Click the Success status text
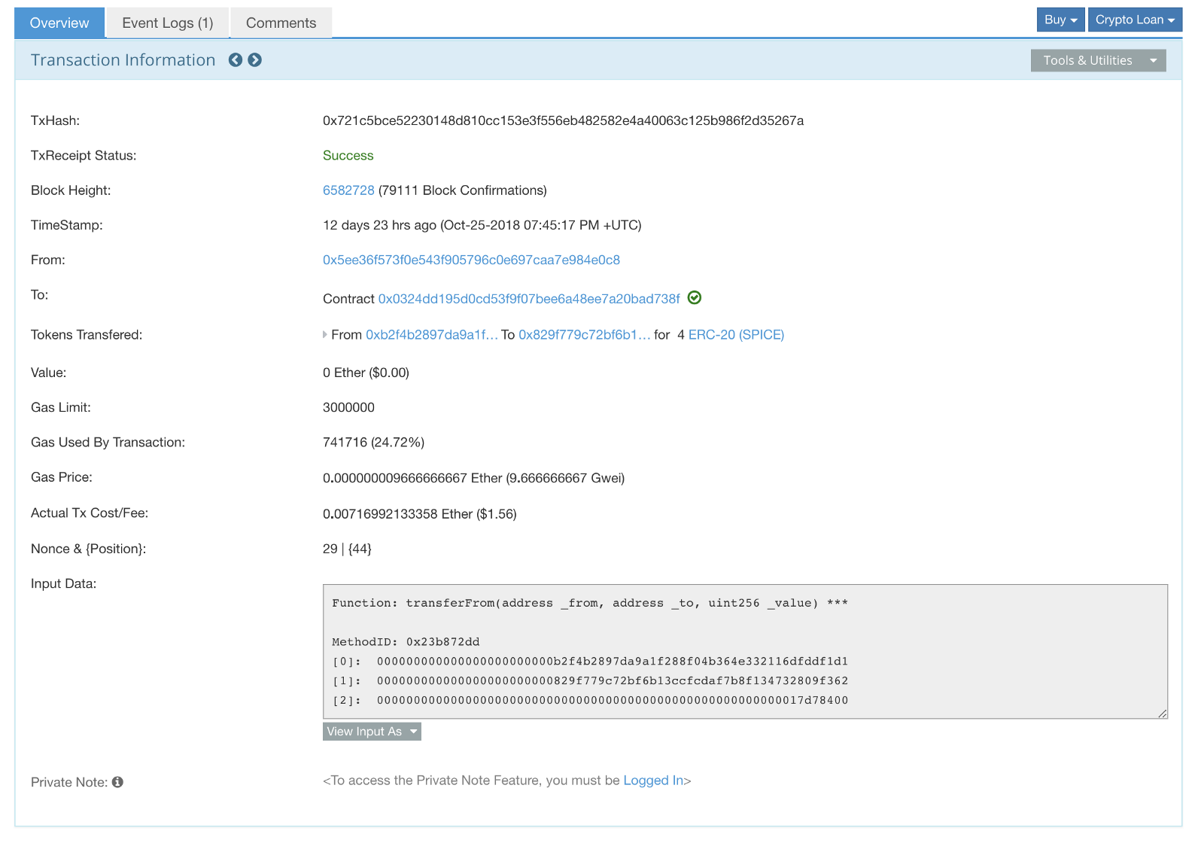 (348, 156)
